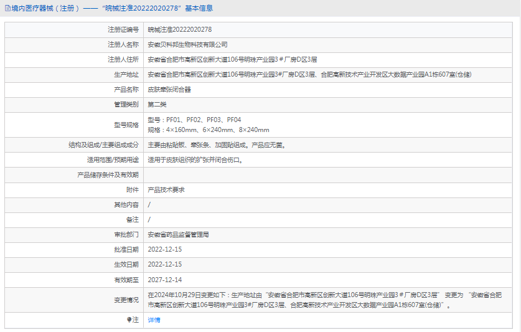This screenshot has width=521, height=332.
Task: Click the 型号规格 label
Action: coord(126,125)
